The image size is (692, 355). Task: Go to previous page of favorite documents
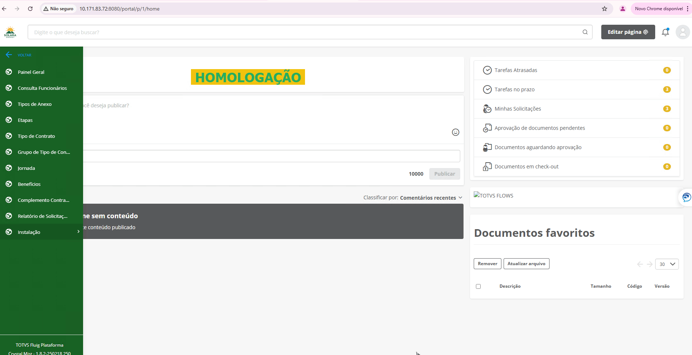point(640,264)
